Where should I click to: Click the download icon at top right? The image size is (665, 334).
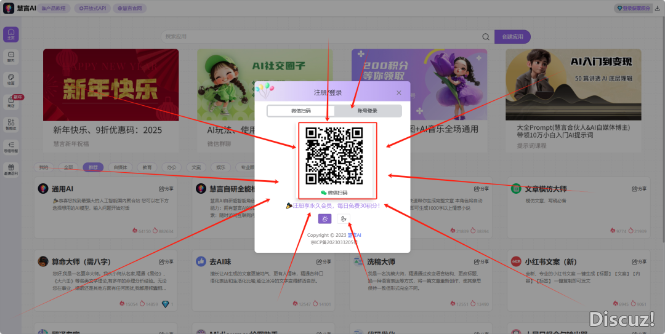click(x=658, y=8)
